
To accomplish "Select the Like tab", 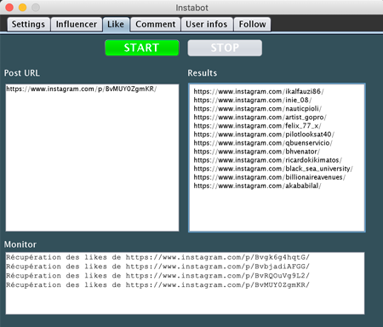I will [116, 25].
